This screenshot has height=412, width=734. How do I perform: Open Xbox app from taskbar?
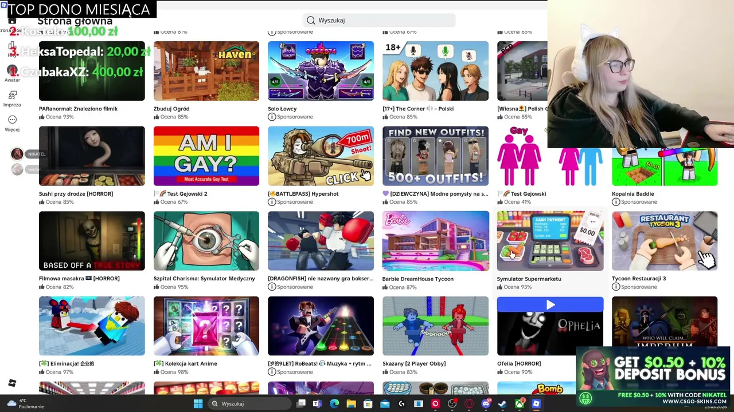tap(520, 403)
